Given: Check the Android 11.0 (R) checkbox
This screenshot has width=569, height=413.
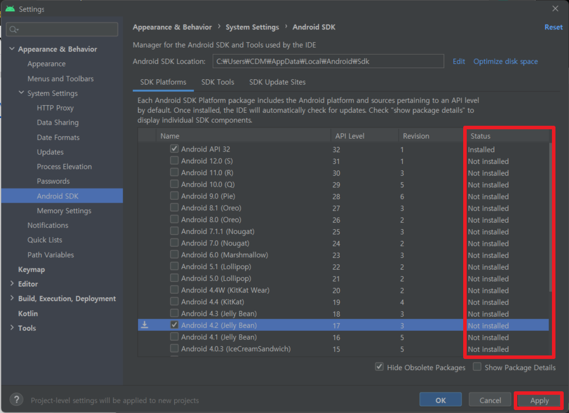Looking at the screenshot, I should click(x=174, y=172).
